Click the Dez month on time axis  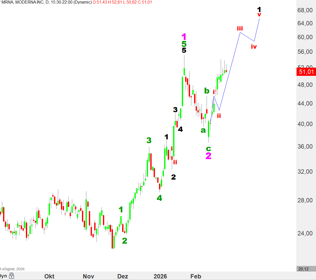coord(123,276)
